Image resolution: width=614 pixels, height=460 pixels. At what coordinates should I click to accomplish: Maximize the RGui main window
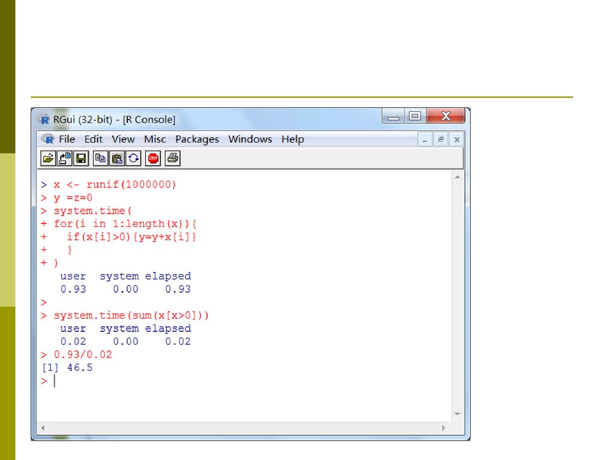pos(415,116)
